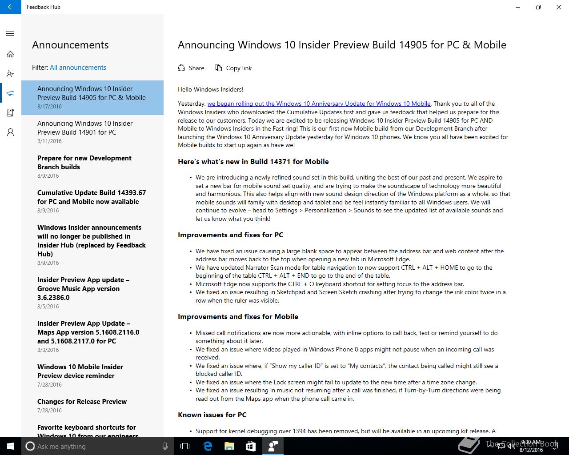Open Build 14901 for PC announcement

92,132
